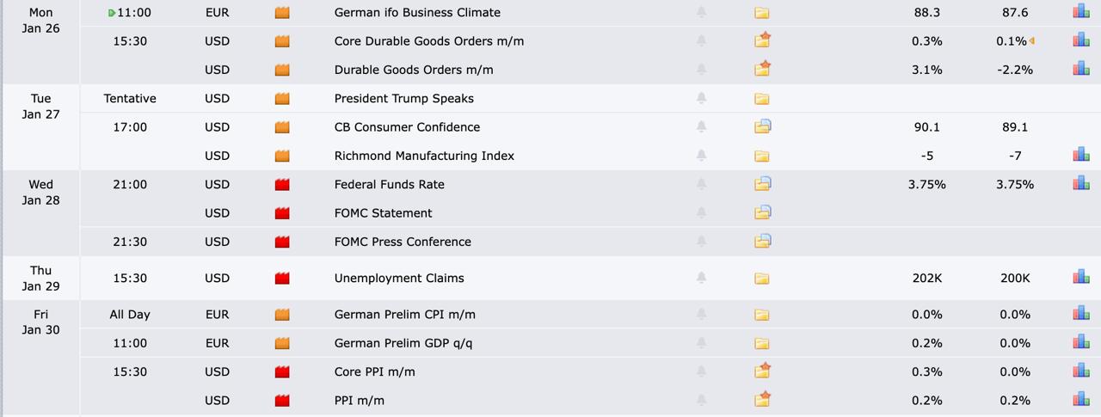Expand German Prelim CPI m/m details
1101x417 pixels.
(x=762, y=315)
